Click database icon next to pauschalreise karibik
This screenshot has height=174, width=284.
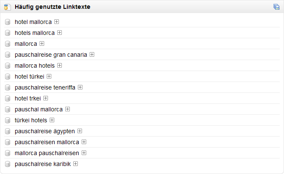(8, 164)
